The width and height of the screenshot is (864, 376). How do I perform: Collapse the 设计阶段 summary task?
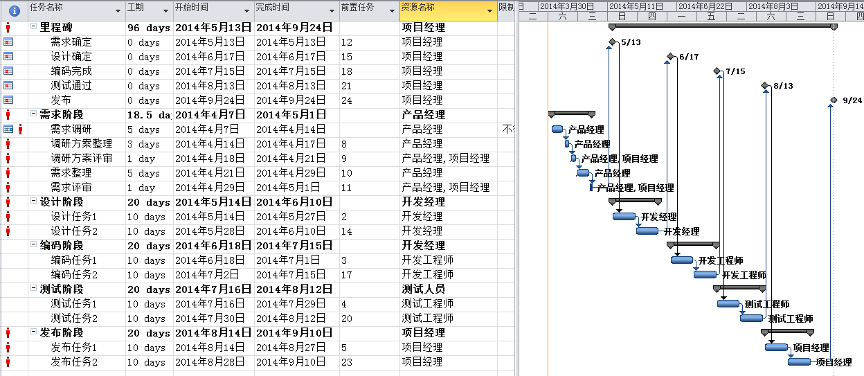point(34,202)
